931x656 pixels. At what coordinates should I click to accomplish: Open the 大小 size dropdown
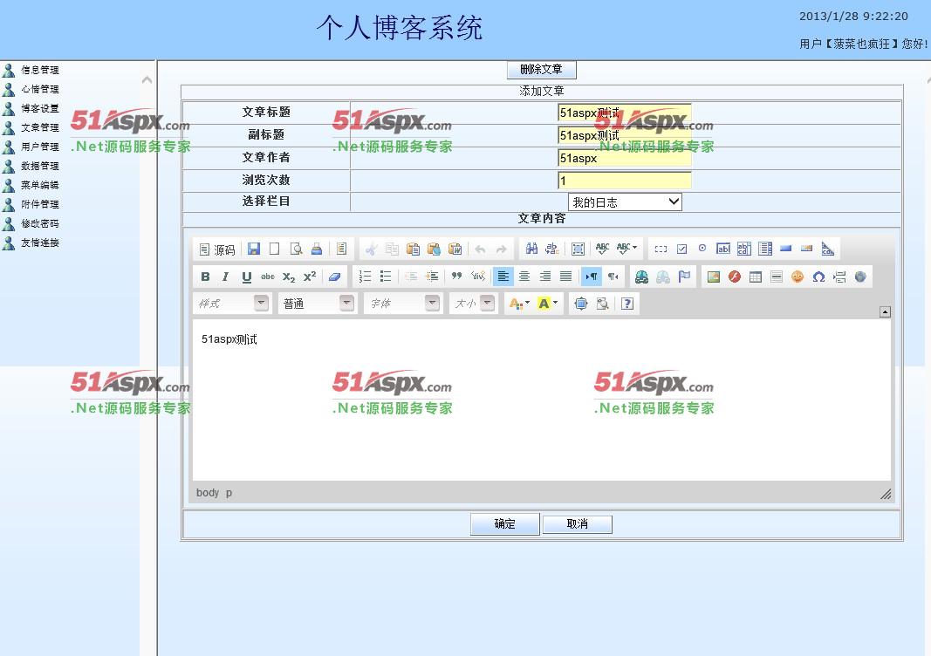click(473, 304)
